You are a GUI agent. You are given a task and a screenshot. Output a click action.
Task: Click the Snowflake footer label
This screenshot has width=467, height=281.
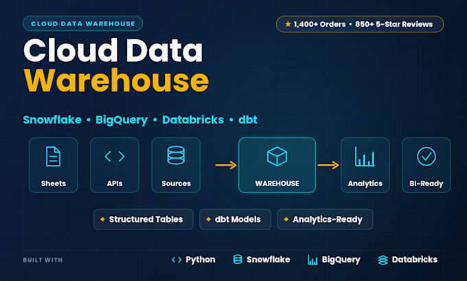click(269, 260)
